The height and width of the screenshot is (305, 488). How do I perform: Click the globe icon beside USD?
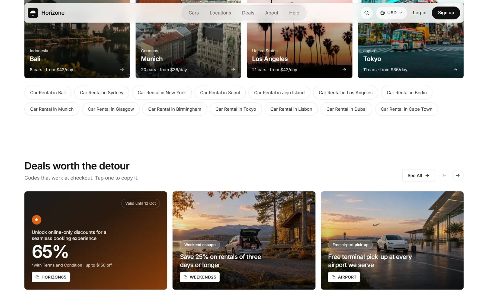click(383, 13)
